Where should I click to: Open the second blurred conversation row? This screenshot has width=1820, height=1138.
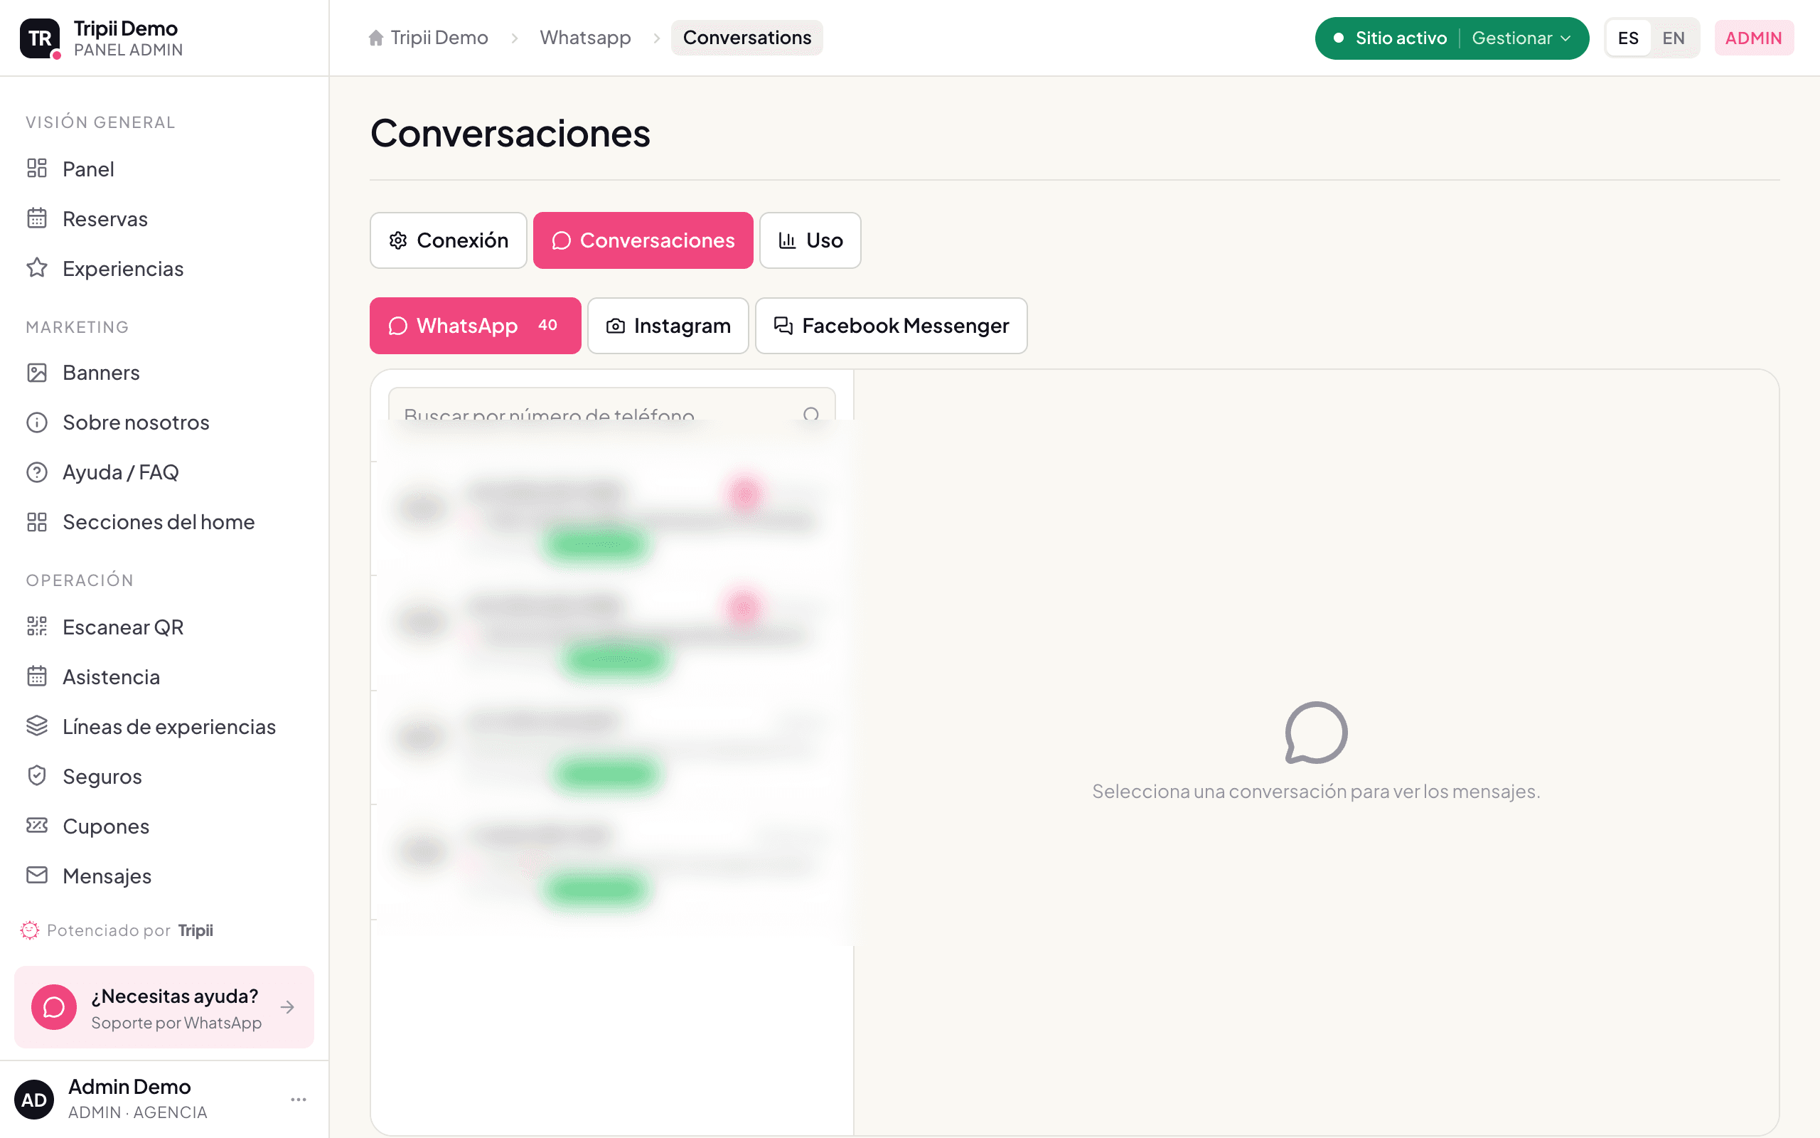coord(612,633)
